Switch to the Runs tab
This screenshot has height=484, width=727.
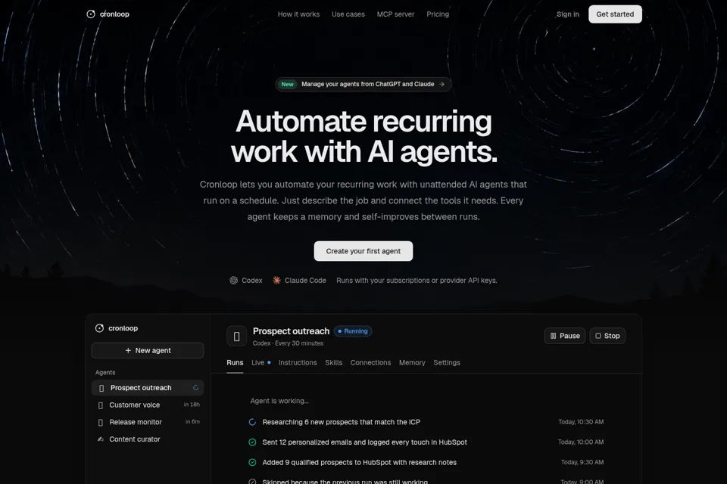coord(235,363)
